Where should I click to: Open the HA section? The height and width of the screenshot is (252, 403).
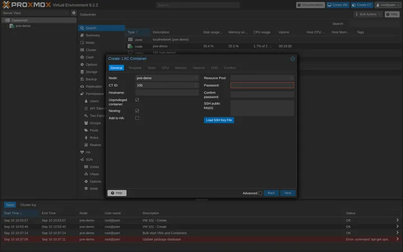[x=88, y=152]
